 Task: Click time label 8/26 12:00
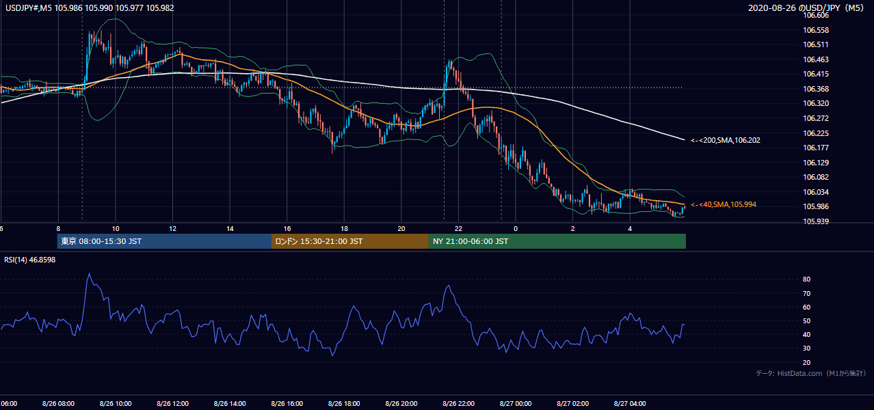click(x=172, y=404)
